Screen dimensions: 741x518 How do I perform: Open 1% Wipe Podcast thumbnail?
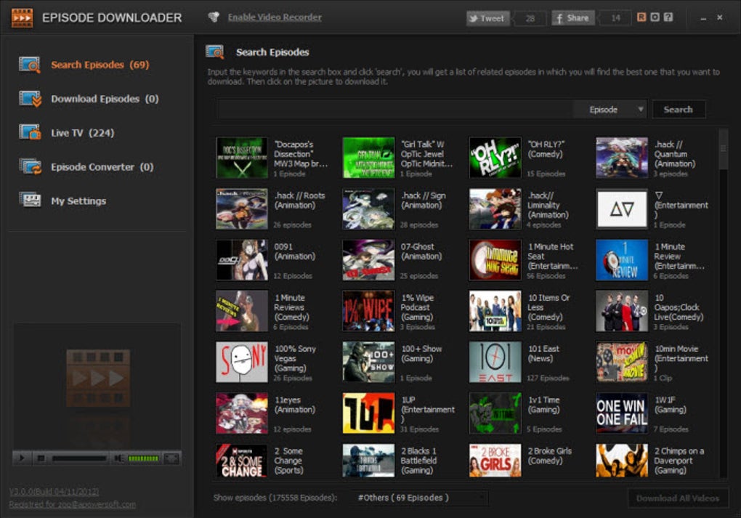[368, 310]
